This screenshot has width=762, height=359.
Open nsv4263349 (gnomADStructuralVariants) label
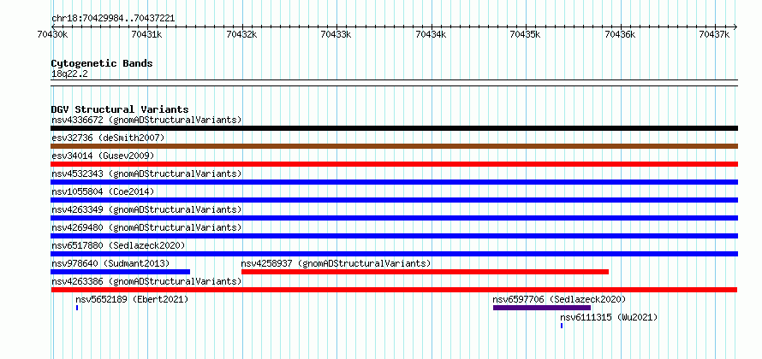146,209
